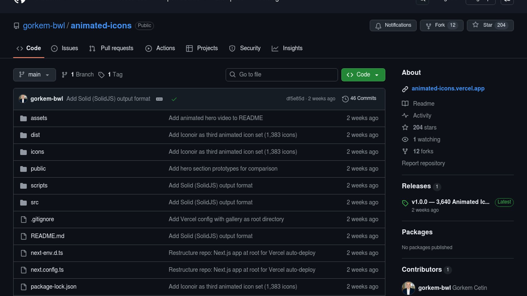Click the green commit status checkmark
Screen dimensions: 527x296
(174, 99)
